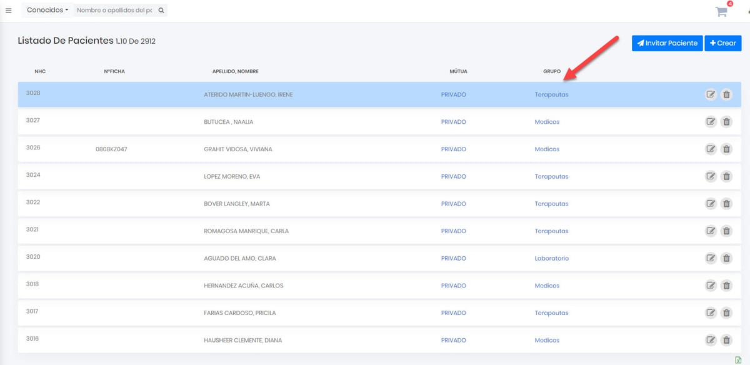750x365 pixels.
Task: Edit patient ATERIDO MARTIN-LUENGO, IRENE
Action: 711,94
